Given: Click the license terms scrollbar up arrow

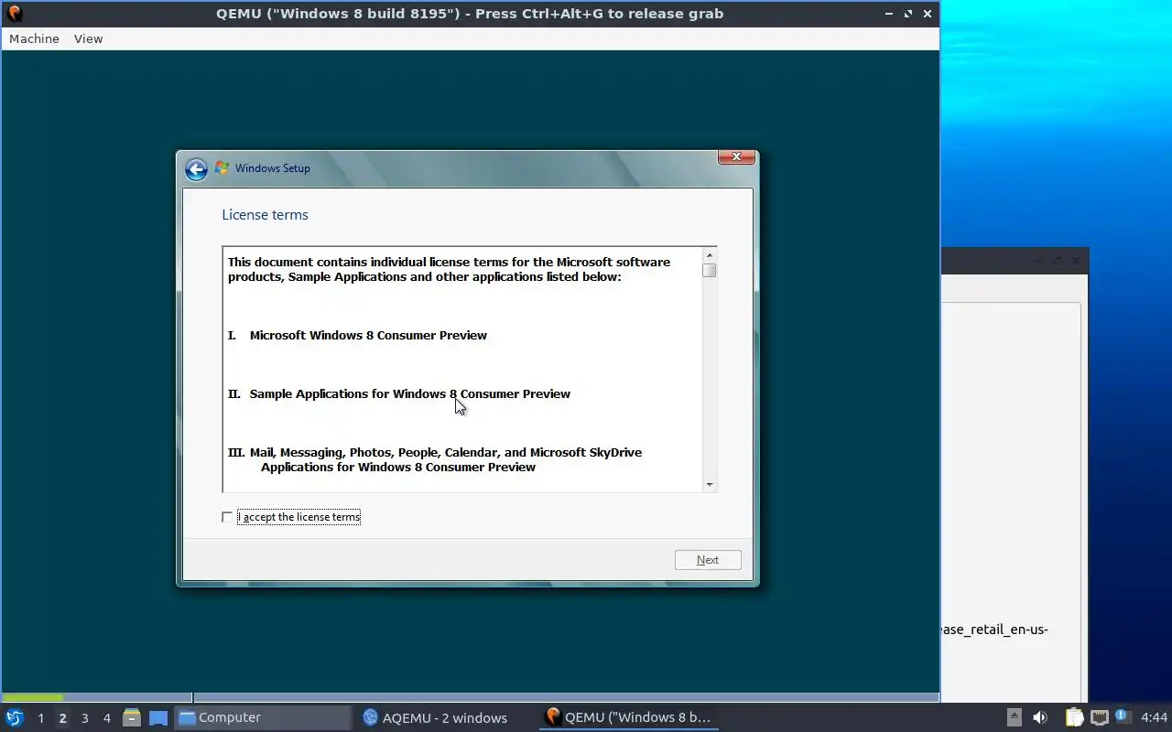Looking at the screenshot, I should [x=710, y=254].
